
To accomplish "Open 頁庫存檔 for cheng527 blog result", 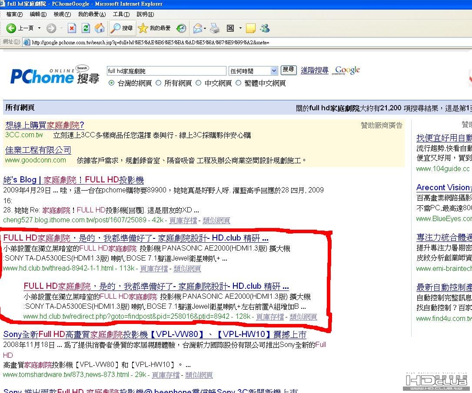I will 183,221.
